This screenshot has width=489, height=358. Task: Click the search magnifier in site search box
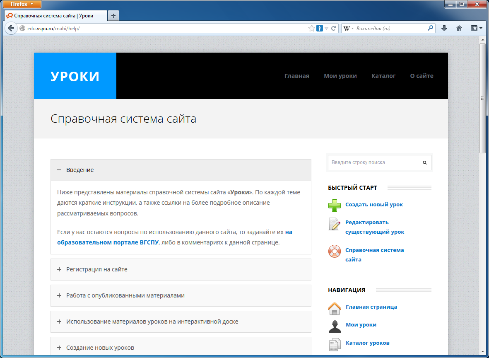click(424, 163)
